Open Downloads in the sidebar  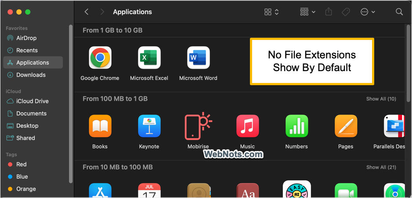point(33,75)
